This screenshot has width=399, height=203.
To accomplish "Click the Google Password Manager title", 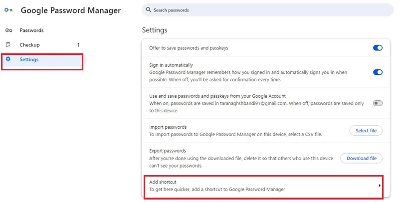I will coord(71,10).
